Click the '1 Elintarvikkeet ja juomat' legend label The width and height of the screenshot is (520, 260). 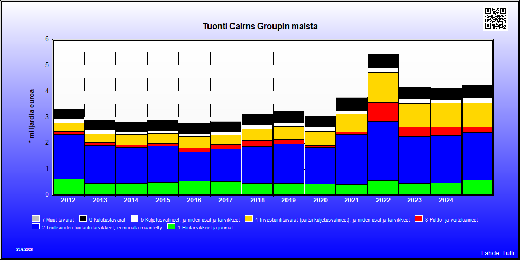point(205,228)
